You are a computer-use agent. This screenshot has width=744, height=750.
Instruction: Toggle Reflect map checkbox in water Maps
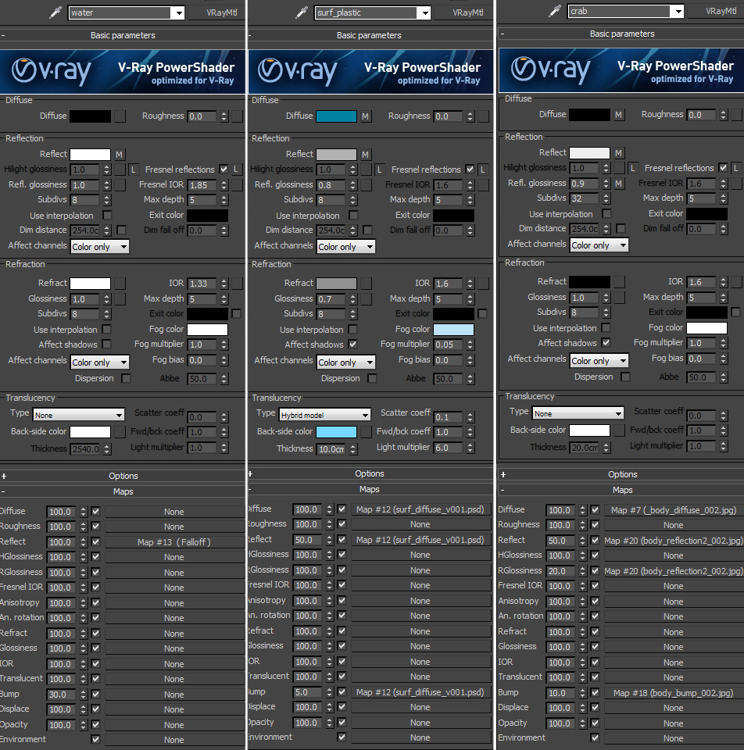(x=95, y=541)
